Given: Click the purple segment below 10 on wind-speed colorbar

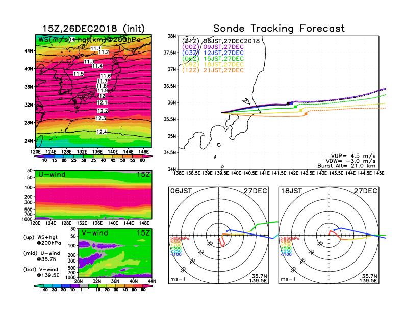Looking at the screenshot, I should 39,156.
